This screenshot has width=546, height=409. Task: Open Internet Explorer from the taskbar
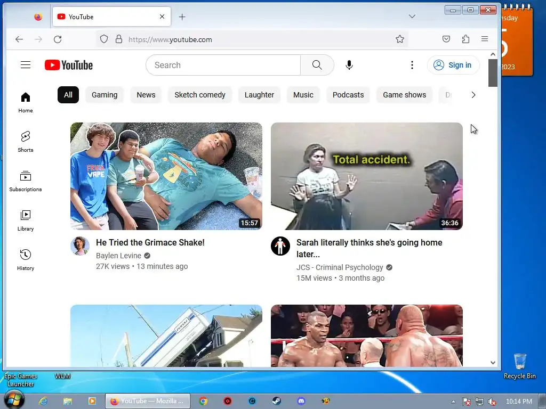click(43, 401)
